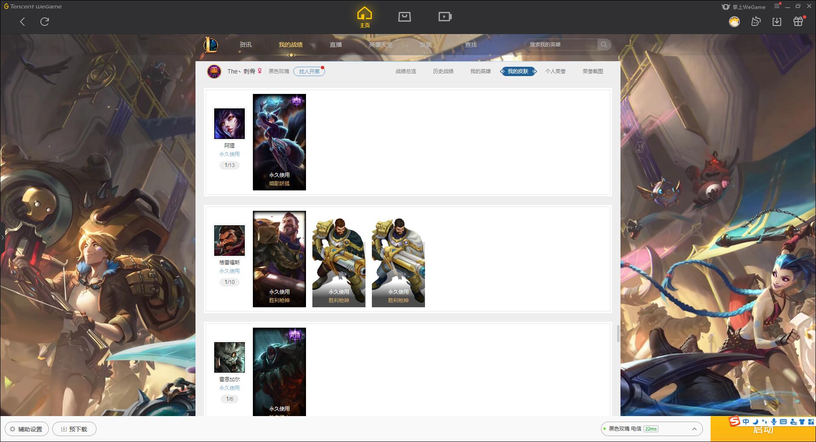Click the vertical scrollbar thumb
The width and height of the screenshot is (816, 442).
(618, 334)
